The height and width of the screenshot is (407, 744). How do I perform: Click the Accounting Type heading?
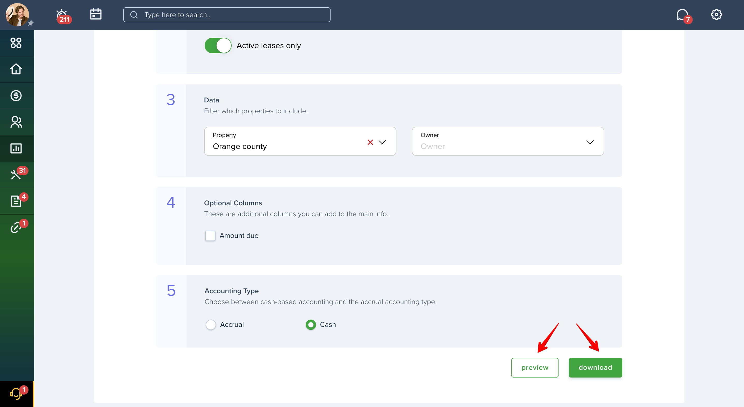point(232,291)
